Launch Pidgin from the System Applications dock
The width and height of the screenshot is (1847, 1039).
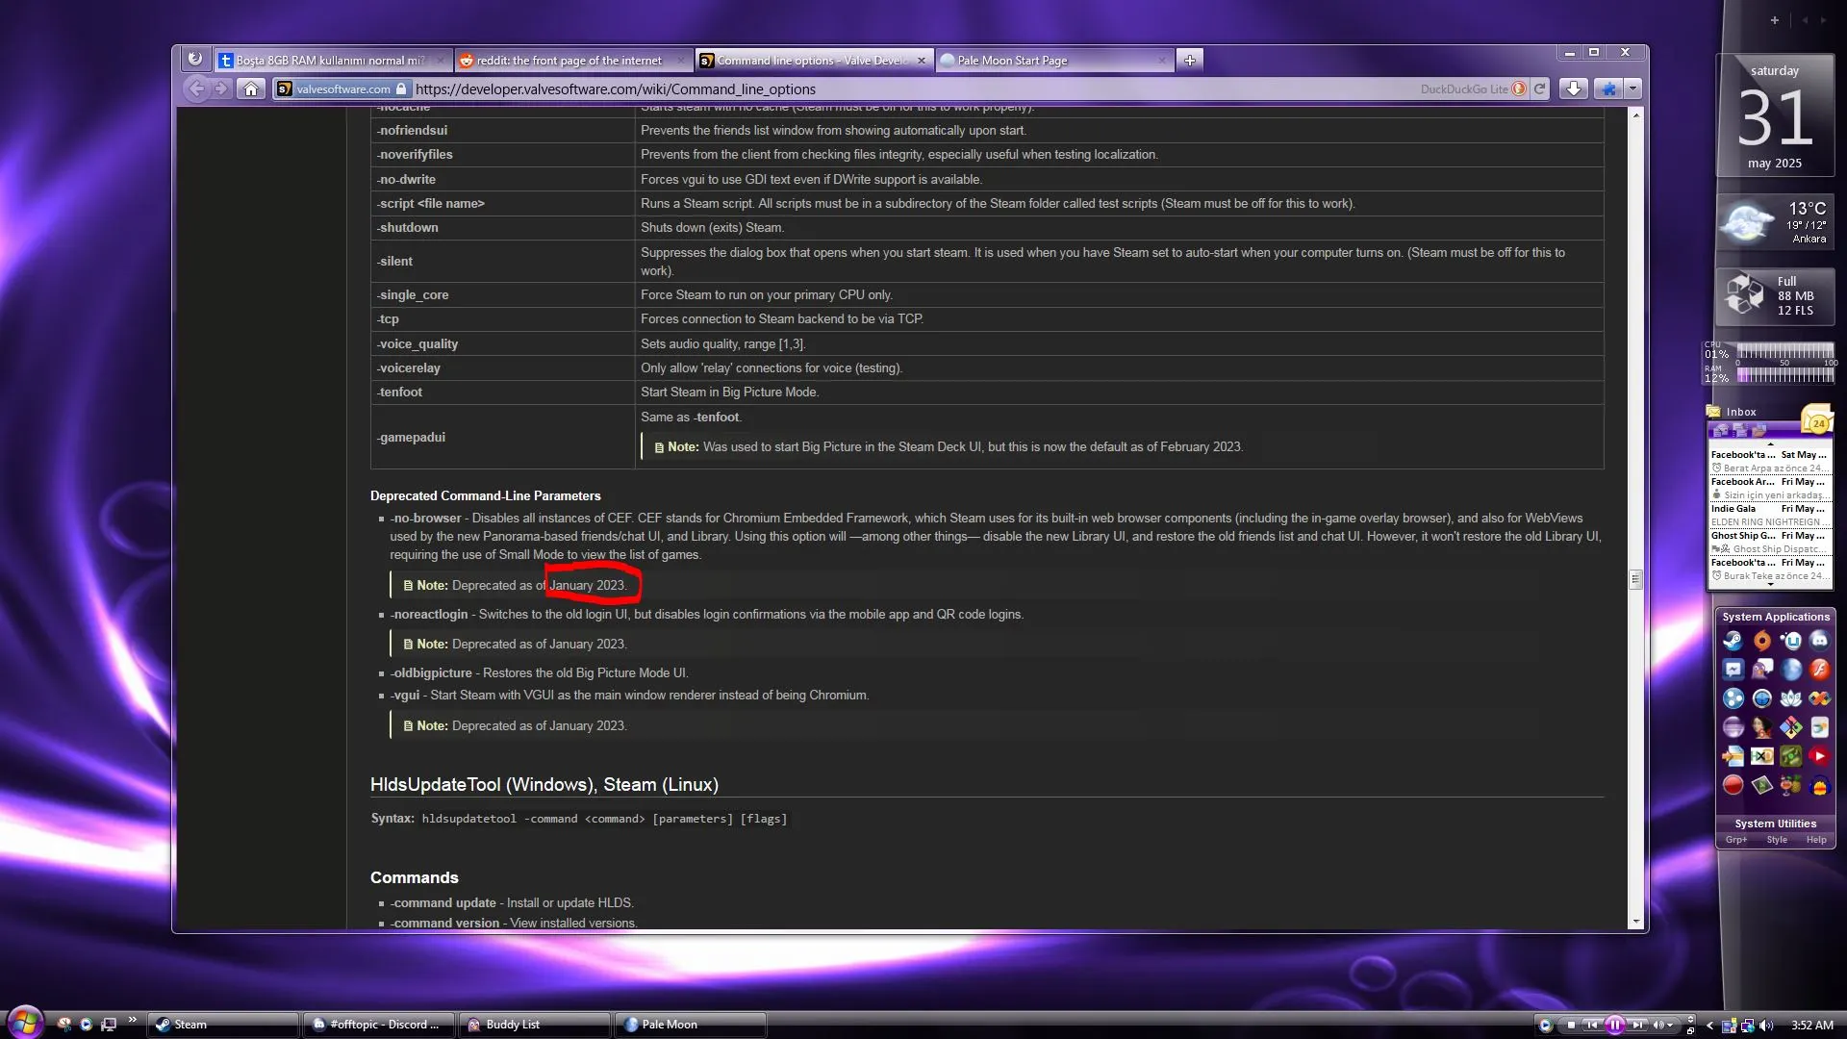[1761, 670]
